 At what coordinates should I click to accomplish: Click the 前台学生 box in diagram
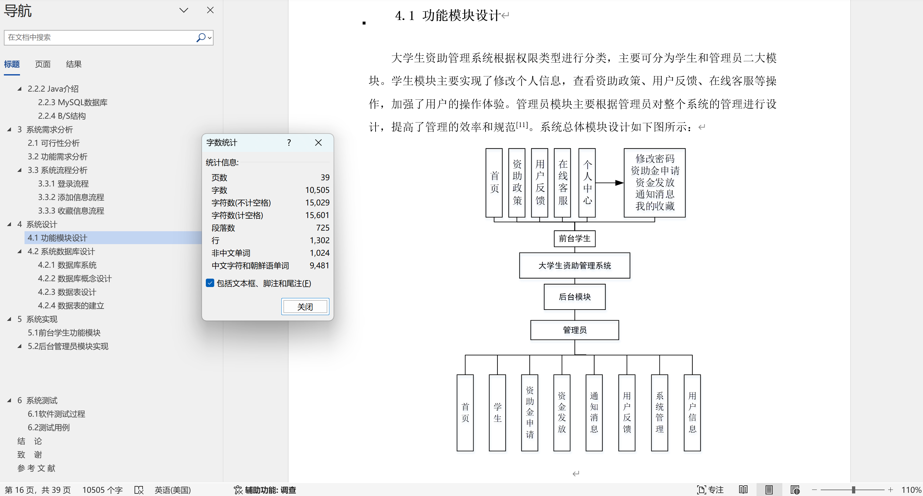point(574,239)
